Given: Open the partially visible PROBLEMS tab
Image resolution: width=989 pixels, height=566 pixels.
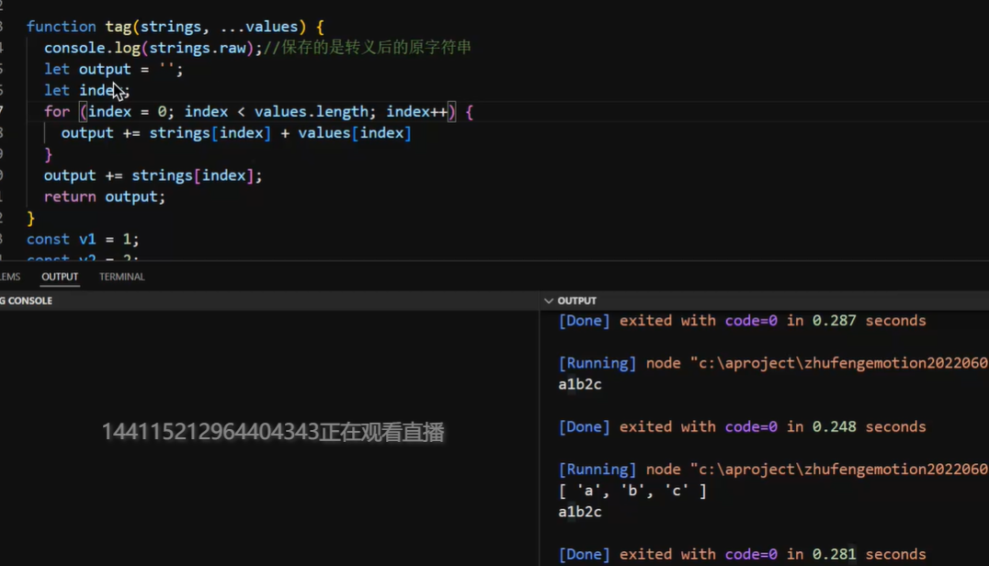Looking at the screenshot, I should (9, 277).
